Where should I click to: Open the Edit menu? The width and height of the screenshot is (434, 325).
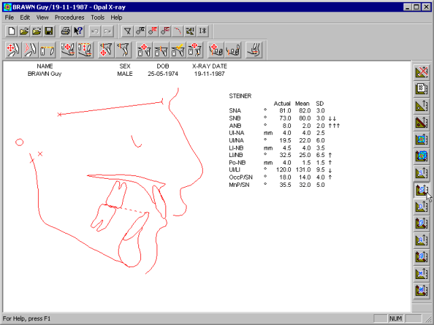pyautogui.click(x=24, y=18)
